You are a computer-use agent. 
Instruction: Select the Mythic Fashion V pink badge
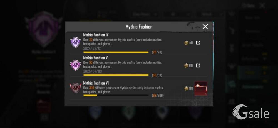tap(75, 65)
